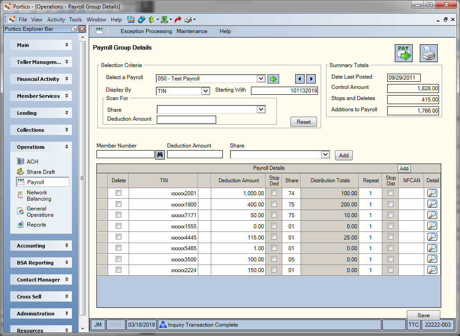Expand the Financial Activity section

point(41,79)
